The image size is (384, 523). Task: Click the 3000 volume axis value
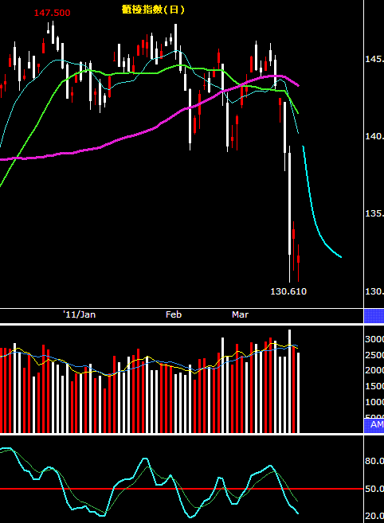tap(374, 339)
